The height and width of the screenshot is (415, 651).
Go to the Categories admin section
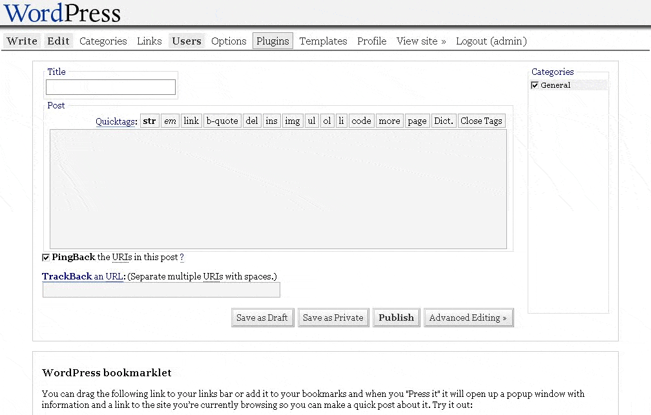103,41
